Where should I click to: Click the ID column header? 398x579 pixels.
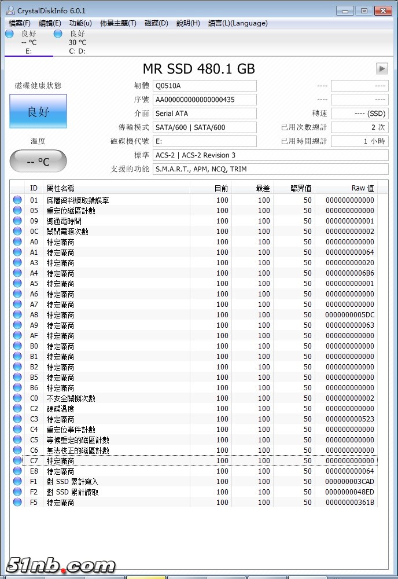(34, 188)
